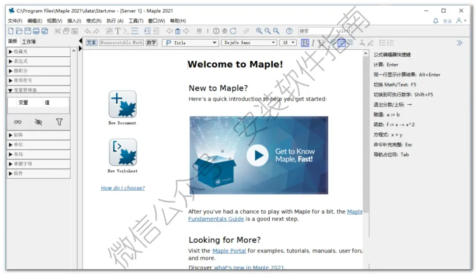Zoom out with the minus magnifier
Screen dimensions: 476x274
pos(268,31)
